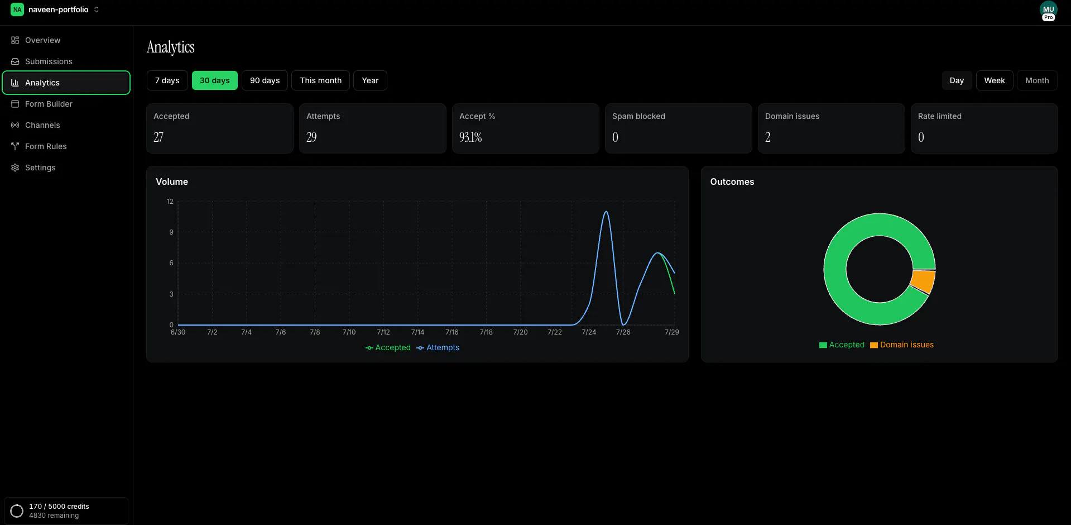Open the Form Rules page
Image resolution: width=1071 pixels, height=525 pixels.
coord(66,146)
